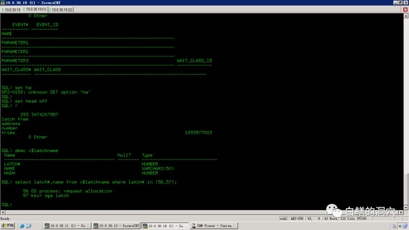Click horizontal scrollbar right arrow
This screenshot has width=409, height=230.
(401, 212)
